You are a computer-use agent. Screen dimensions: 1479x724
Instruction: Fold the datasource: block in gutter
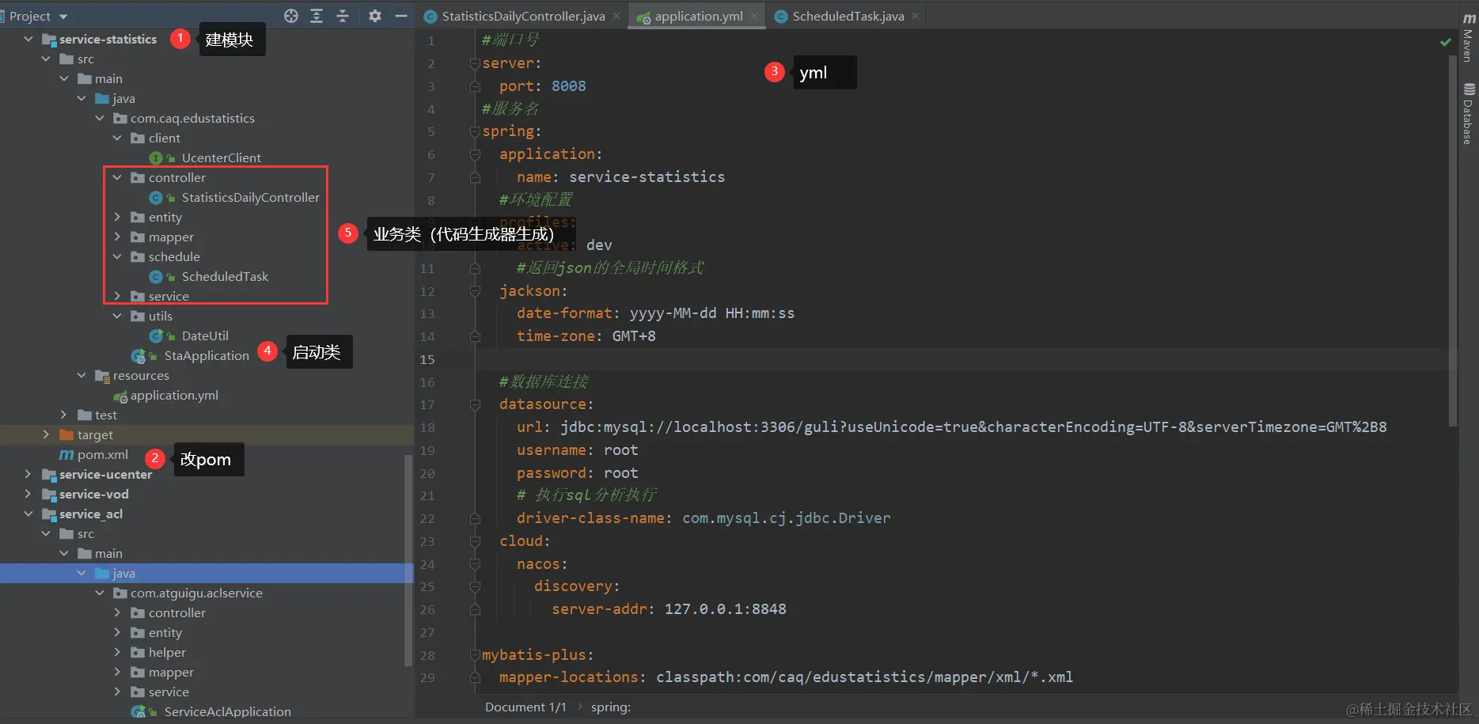click(475, 405)
